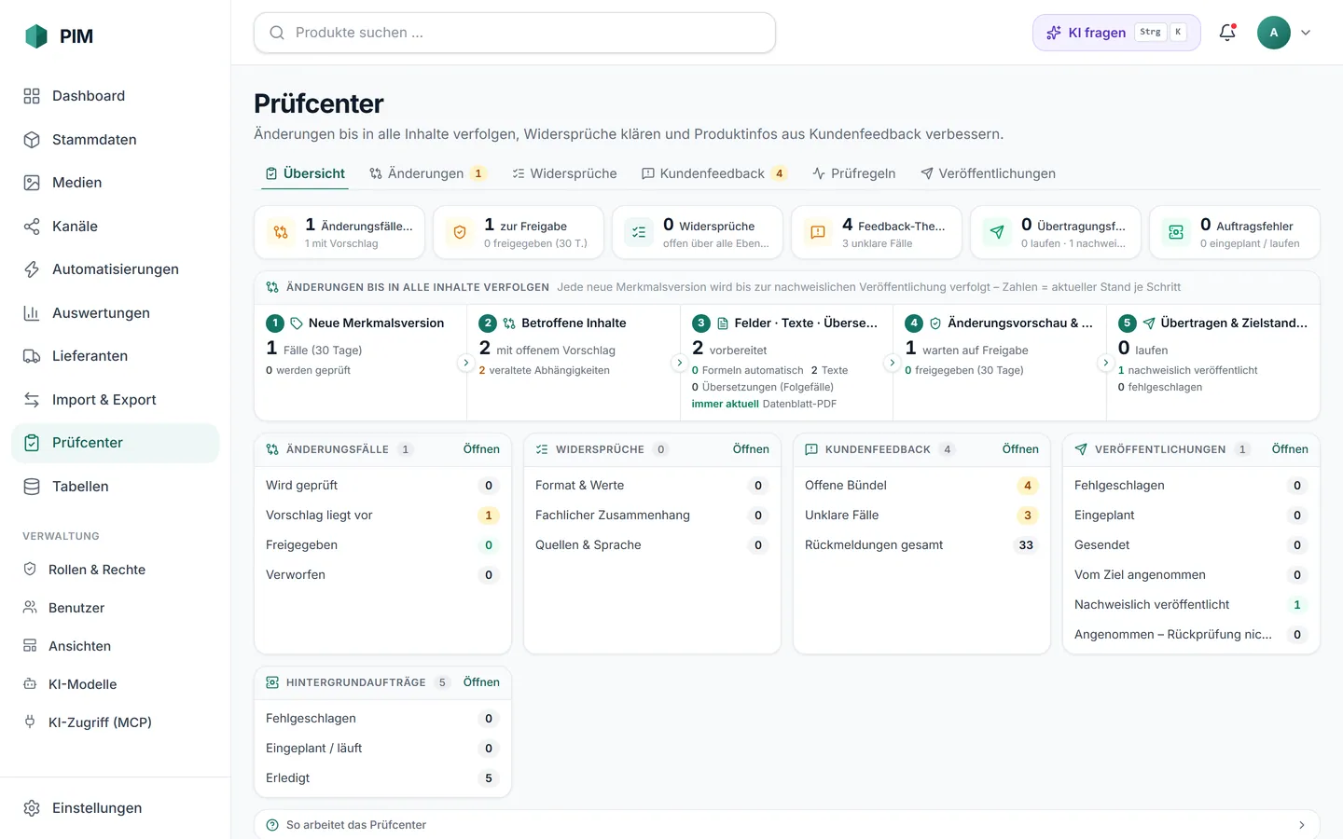Viewport: 1343px width, 839px height.
Task: Click the PIM logo icon
Action: click(x=35, y=36)
